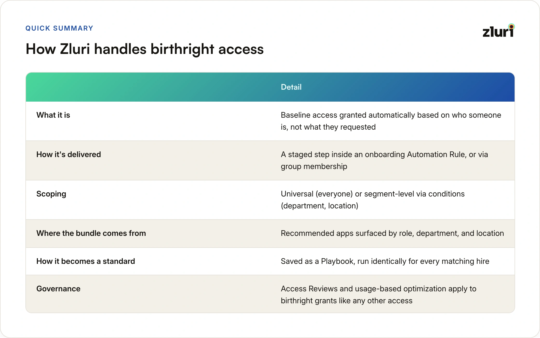Click the Access Reviews and usage-based text
This screenshot has width=540, height=338.
pos(379,295)
